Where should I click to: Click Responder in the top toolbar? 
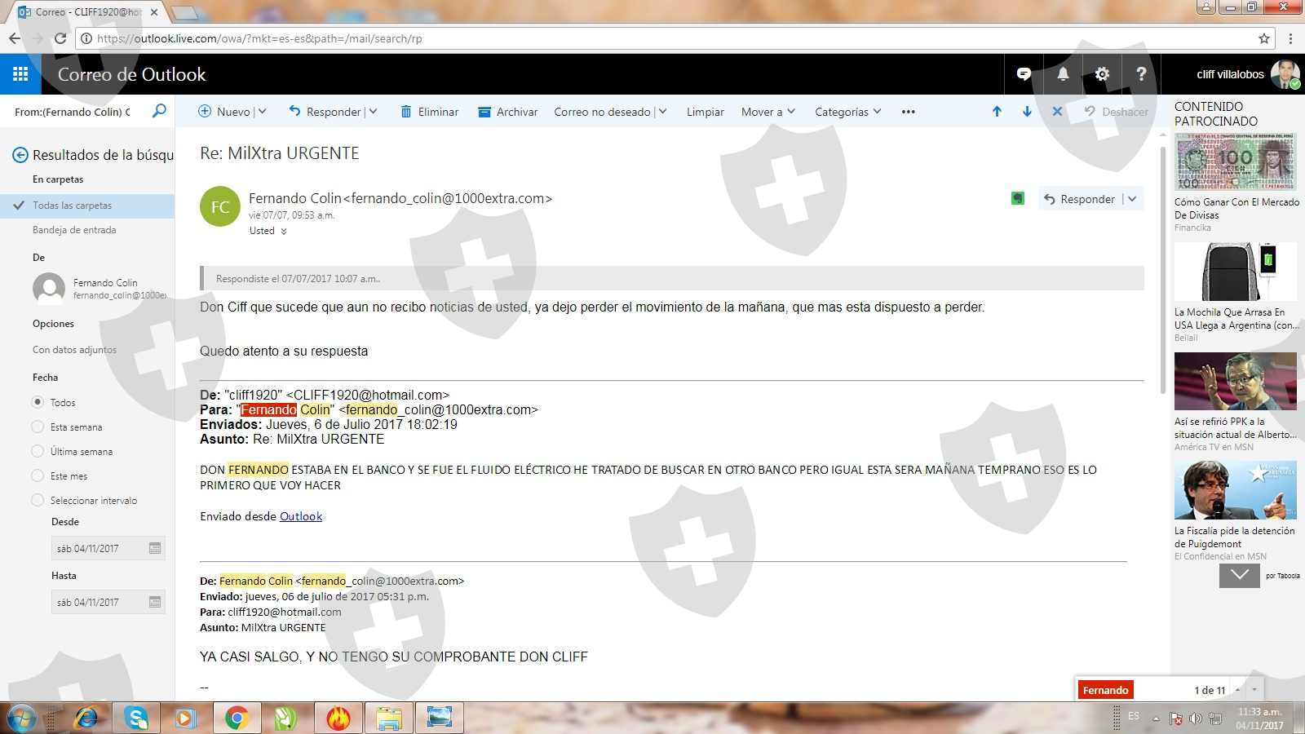tap(325, 112)
